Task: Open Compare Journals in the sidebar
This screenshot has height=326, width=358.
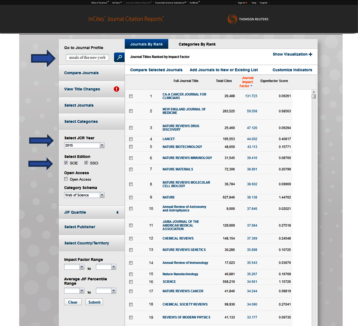Action: pos(92,73)
